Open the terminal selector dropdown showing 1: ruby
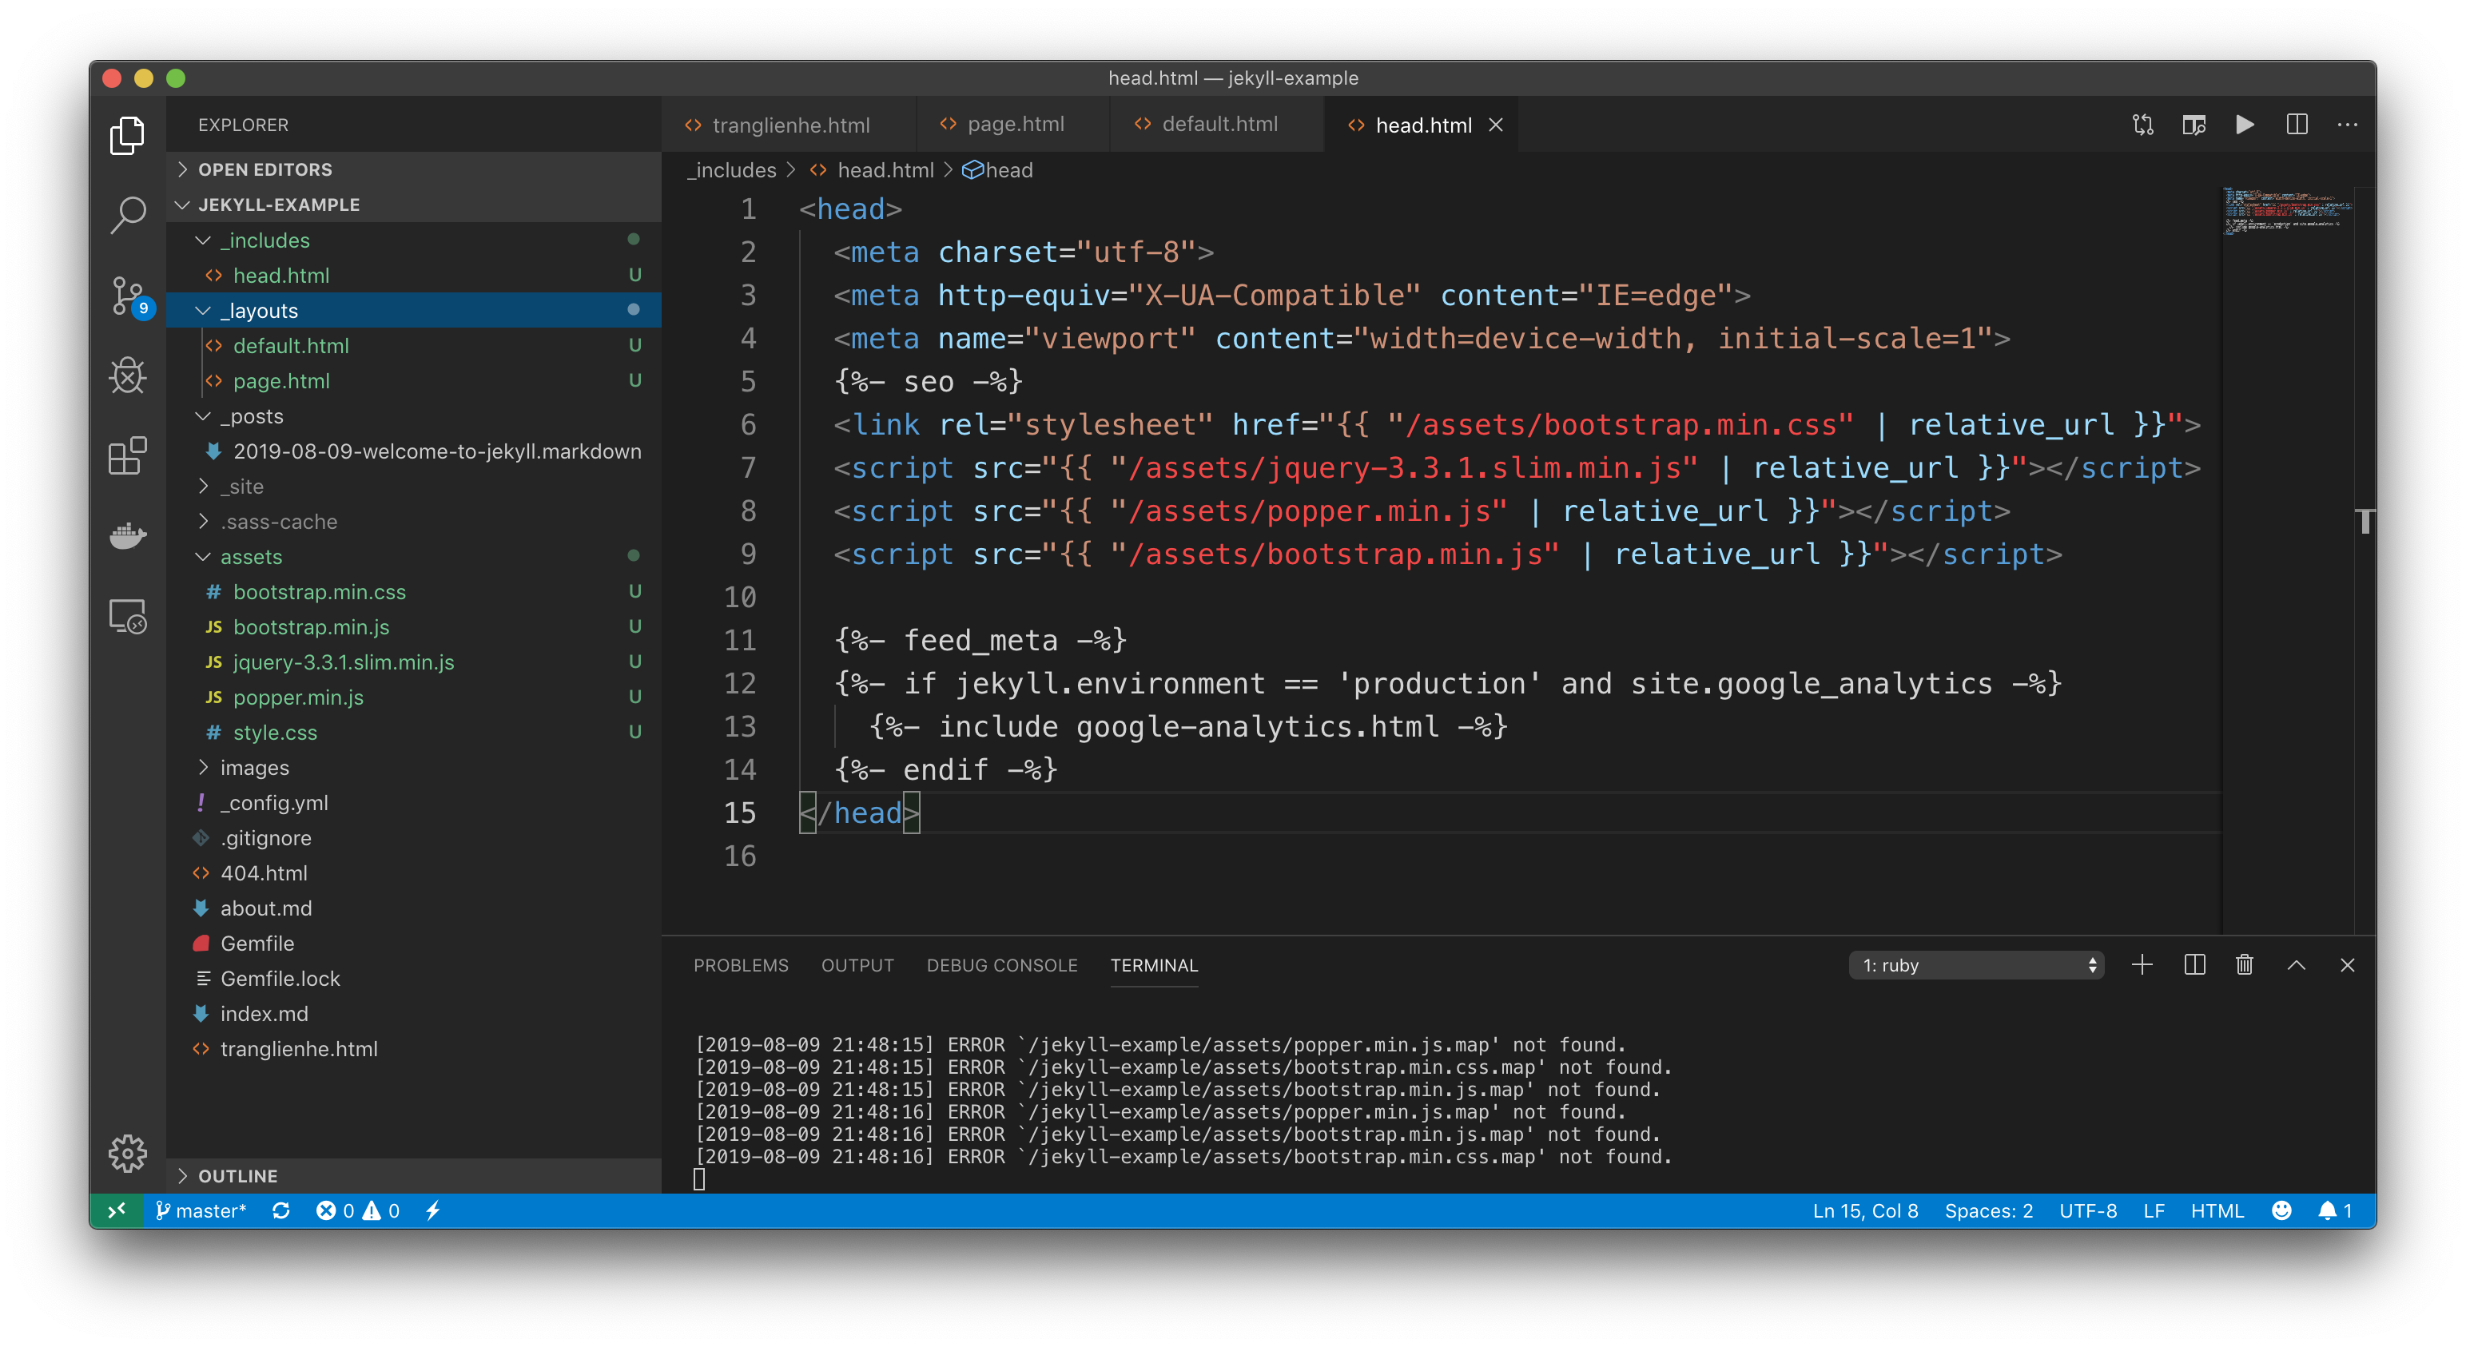This screenshot has height=1347, width=2466. 1976,965
